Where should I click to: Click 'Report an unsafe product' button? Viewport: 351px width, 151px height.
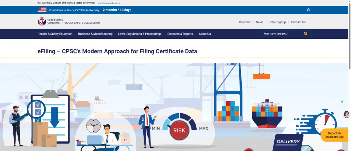click(x=334, y=135)
